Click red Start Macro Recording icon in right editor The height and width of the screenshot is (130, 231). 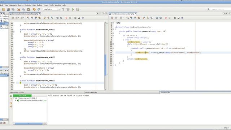(x=166, y=18)
